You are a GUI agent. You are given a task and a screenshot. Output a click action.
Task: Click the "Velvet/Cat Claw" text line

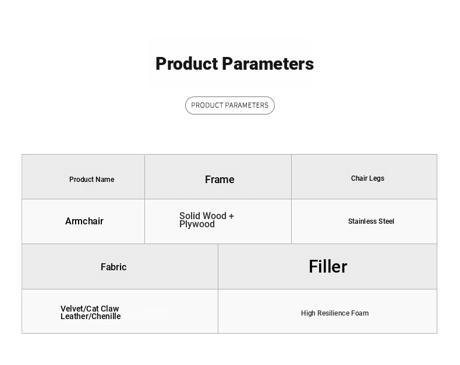[90, 309]
